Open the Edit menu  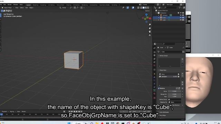(4, 4)
